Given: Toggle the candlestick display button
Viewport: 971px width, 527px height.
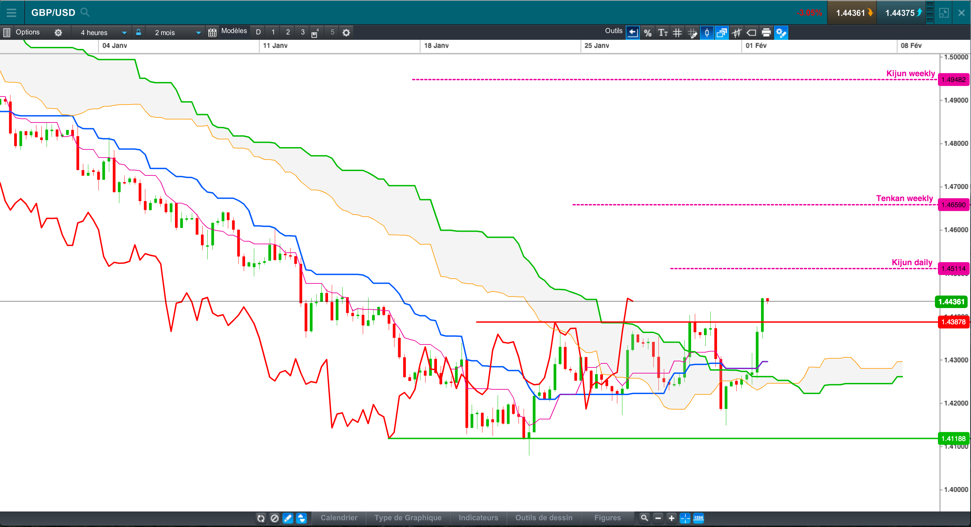Looking at the screenshot, I should pos(707,33).
